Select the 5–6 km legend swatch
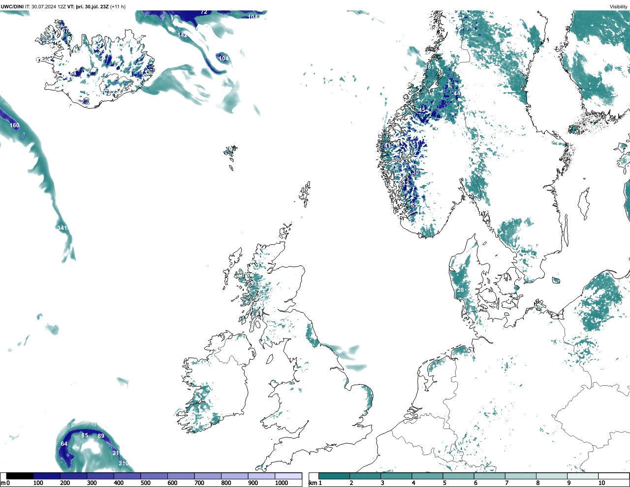Screen dimensions: 630x487 (458, 476)
